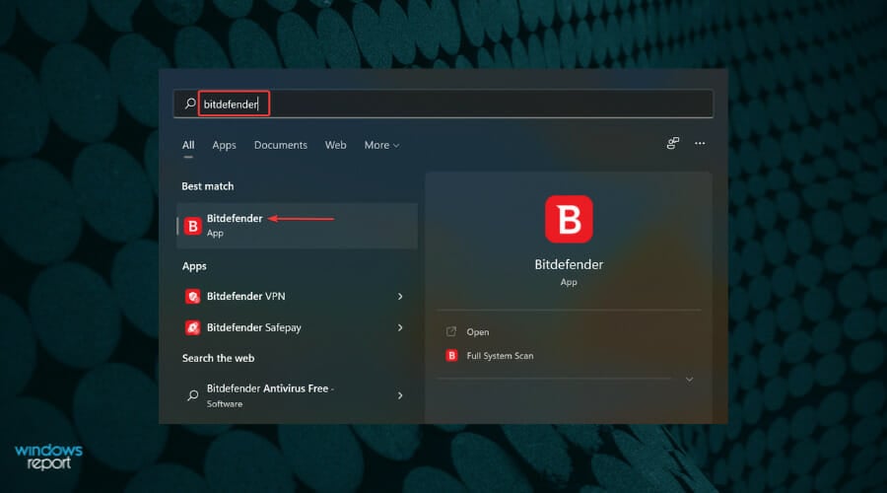The height and width of the screenshot is (493, 887).
Task: Open the Bitdefender App best match result
Action: tap(297, 226)
